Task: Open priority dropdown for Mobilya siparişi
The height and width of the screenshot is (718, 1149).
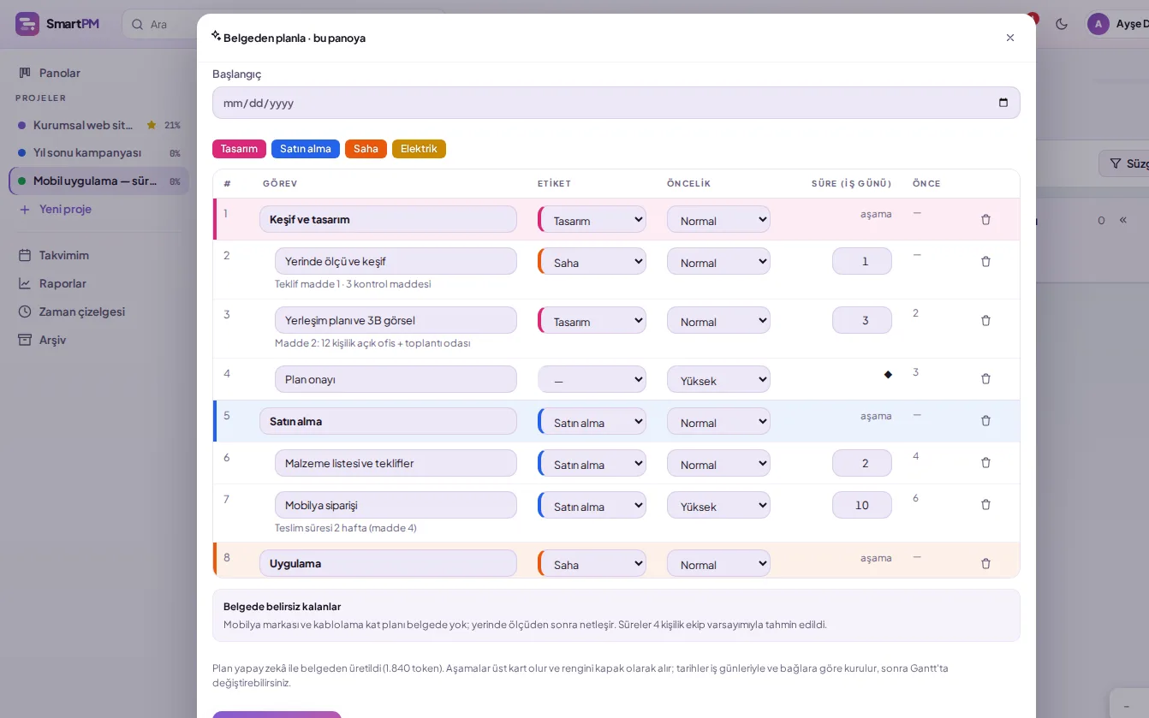Action: coord(718,505)
